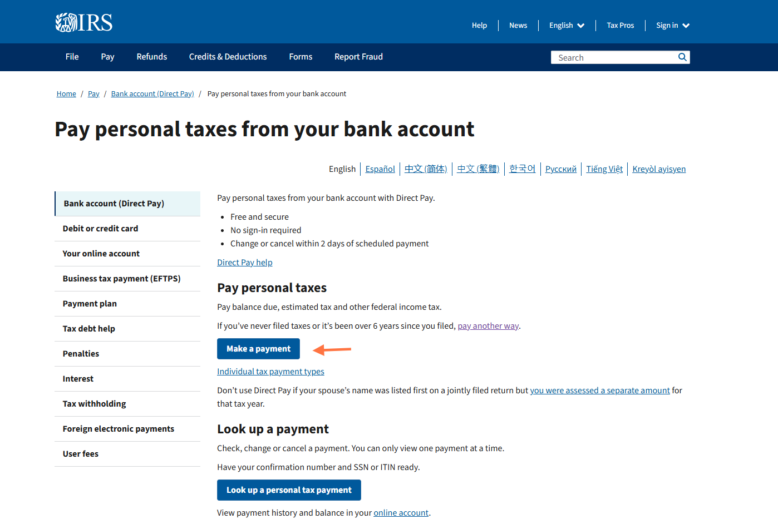Open the Help link in the header

click(479, 26)
